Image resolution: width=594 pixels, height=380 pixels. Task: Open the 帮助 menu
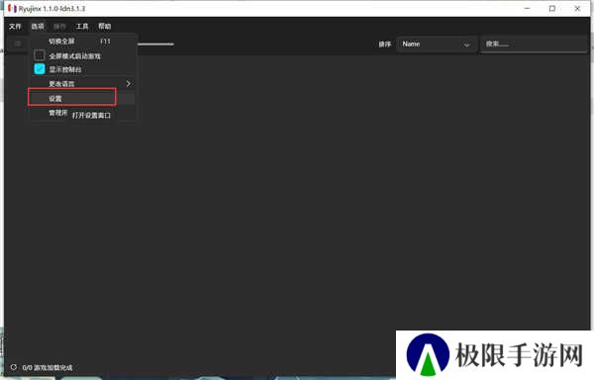(x=105, y=26)
